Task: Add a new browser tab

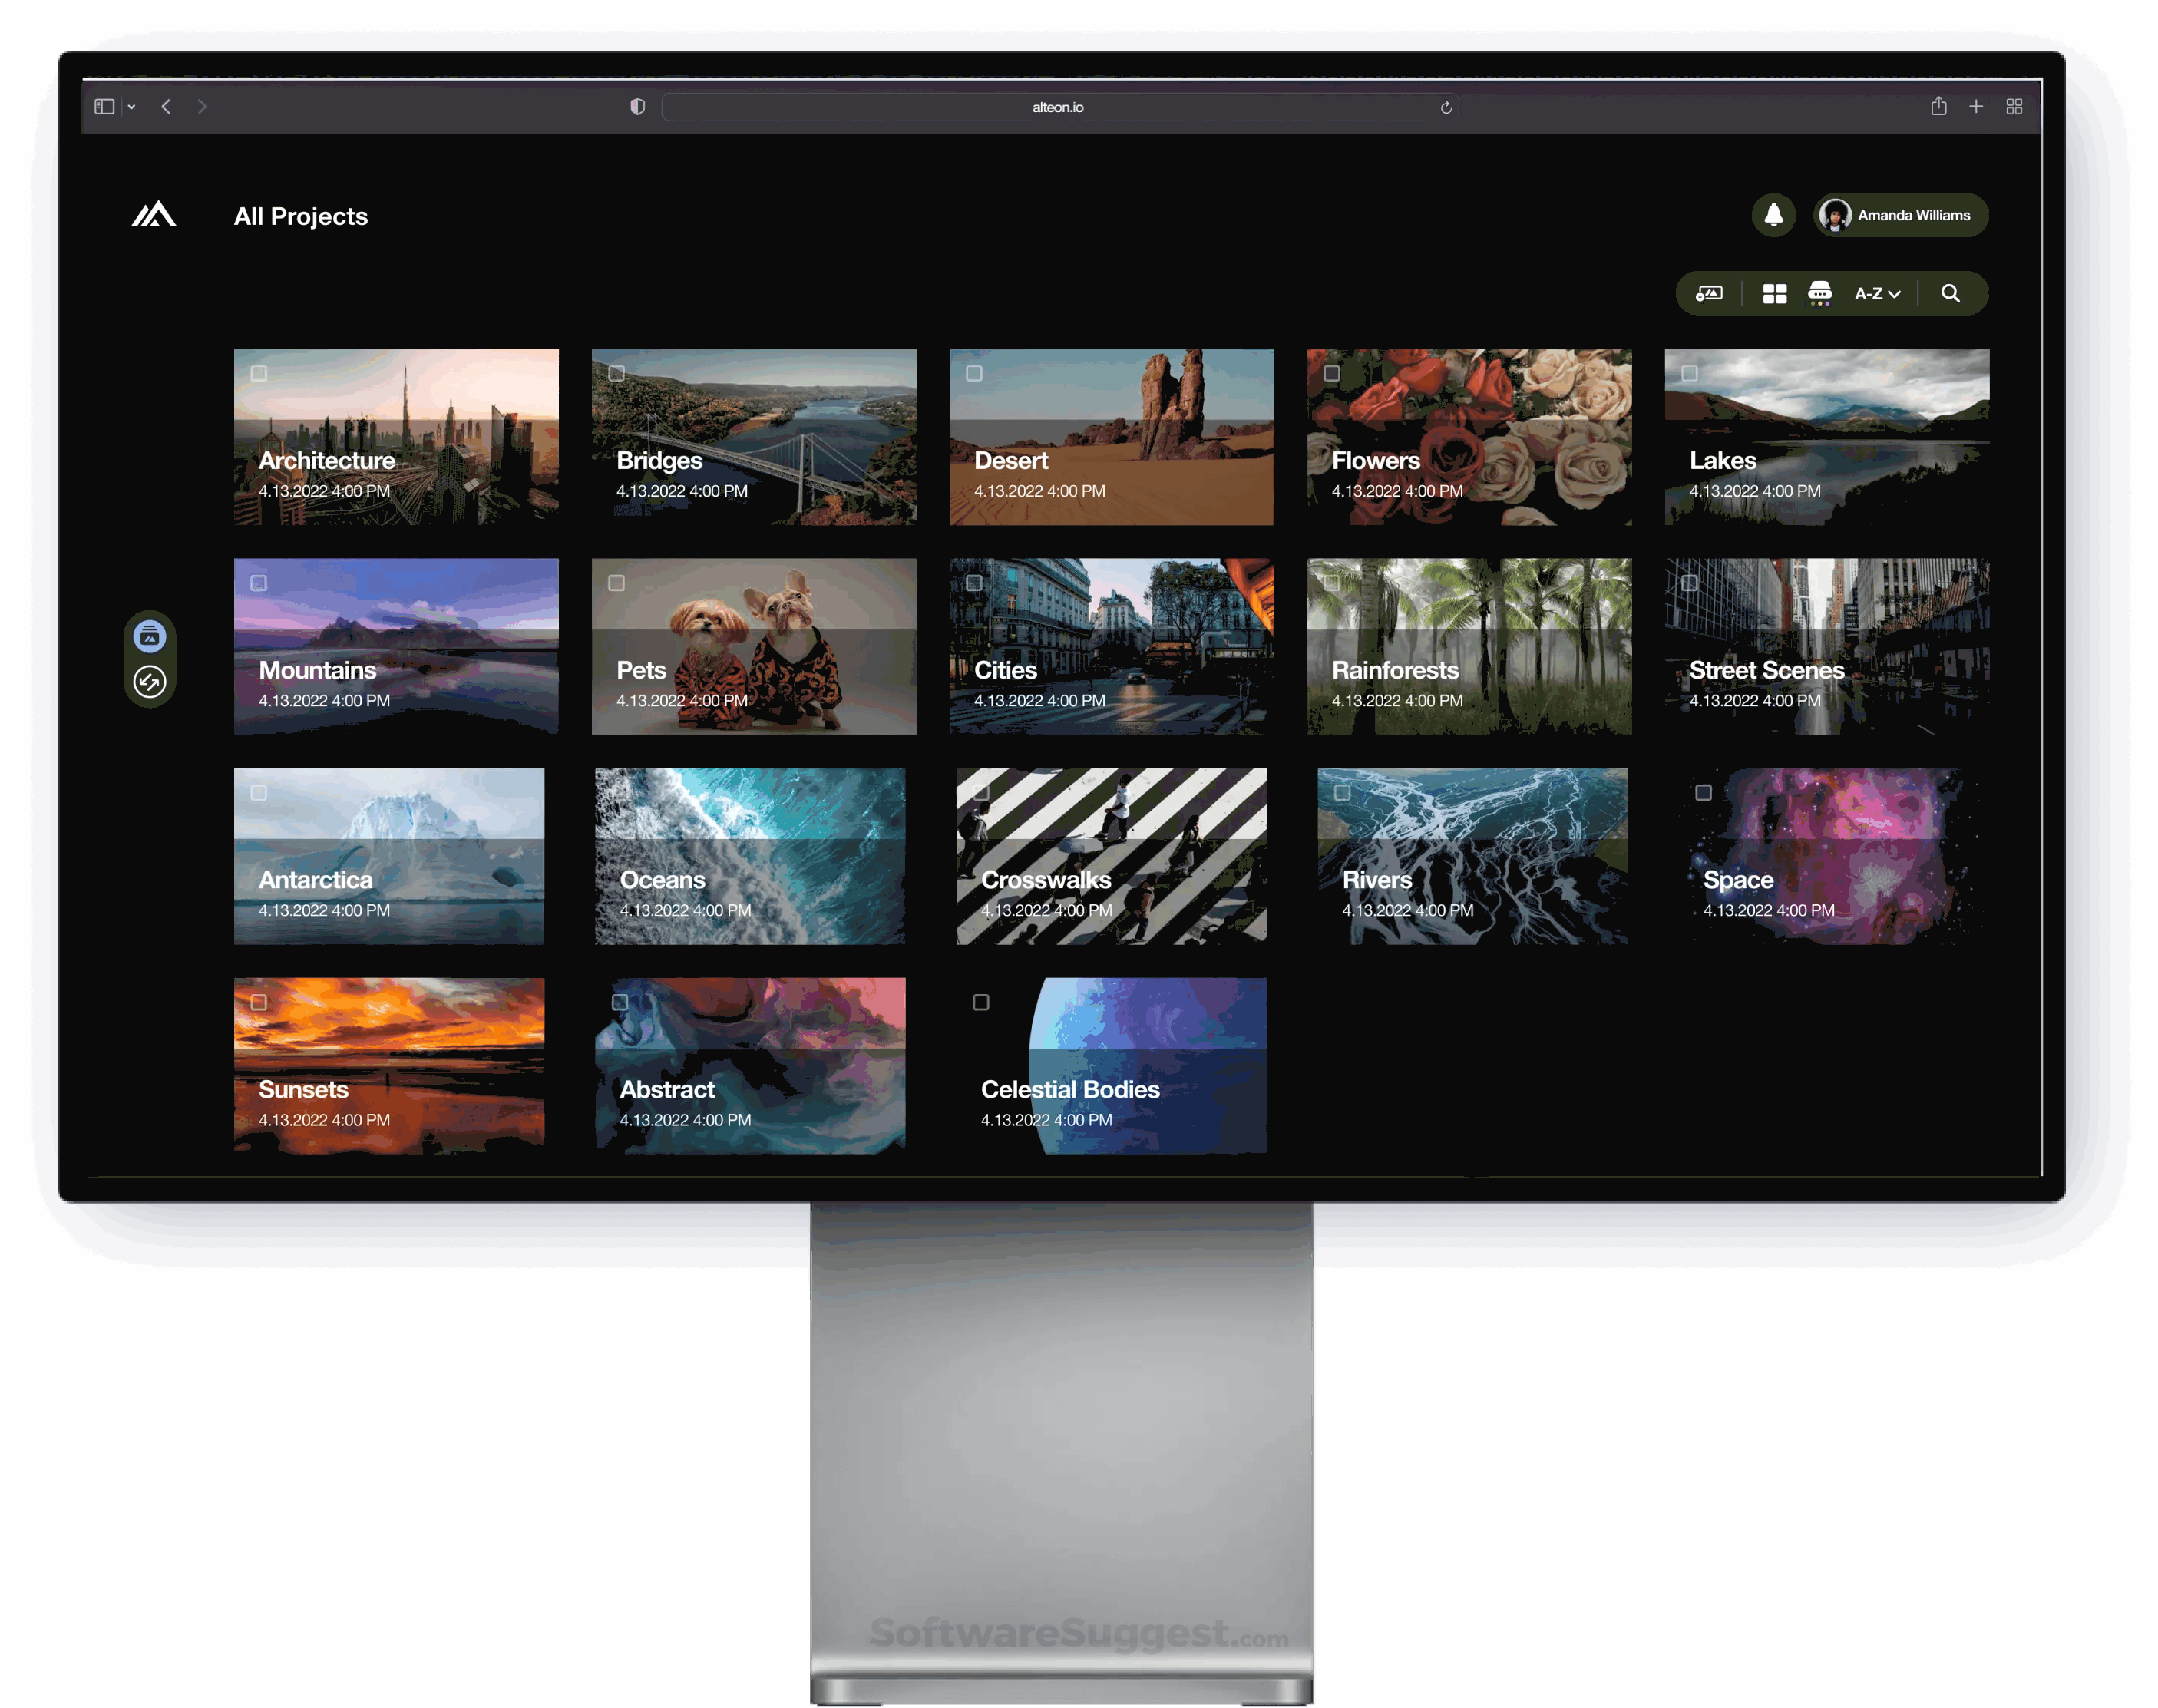Action: point(1976,107)
